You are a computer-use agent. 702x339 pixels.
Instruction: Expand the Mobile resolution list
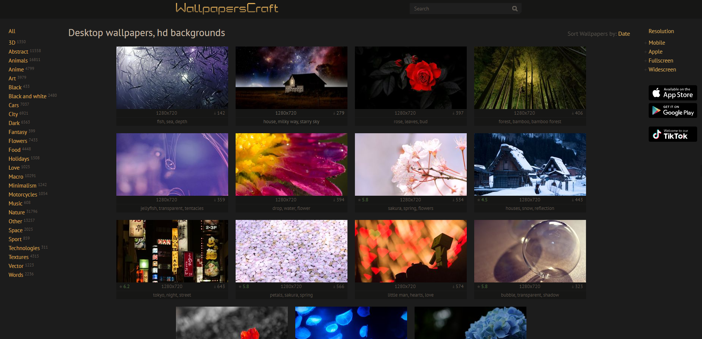(657, 43)
